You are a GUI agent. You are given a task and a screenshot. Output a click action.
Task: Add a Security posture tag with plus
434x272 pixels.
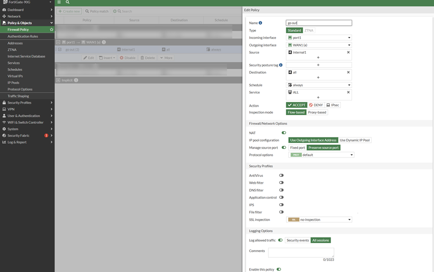[318, 65]
